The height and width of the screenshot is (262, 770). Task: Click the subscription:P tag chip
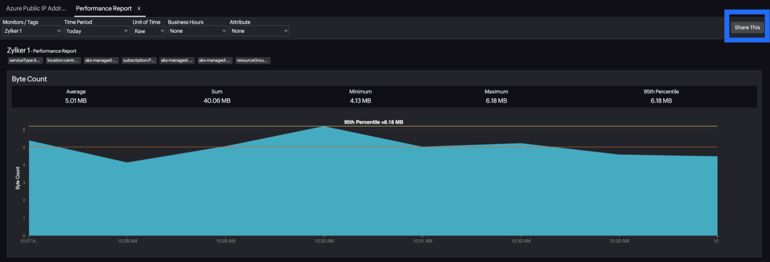coord(139,60)
